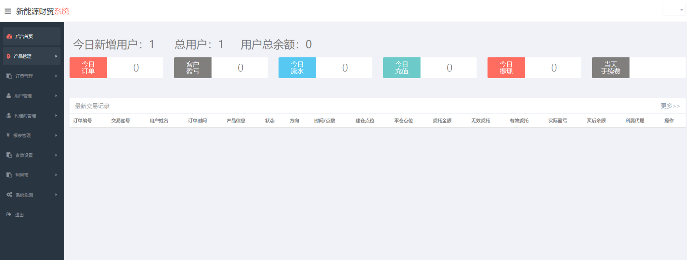Open 用户管理 menu item
Viewport: 687px width, 260px height.
click(x=32, y=96)
